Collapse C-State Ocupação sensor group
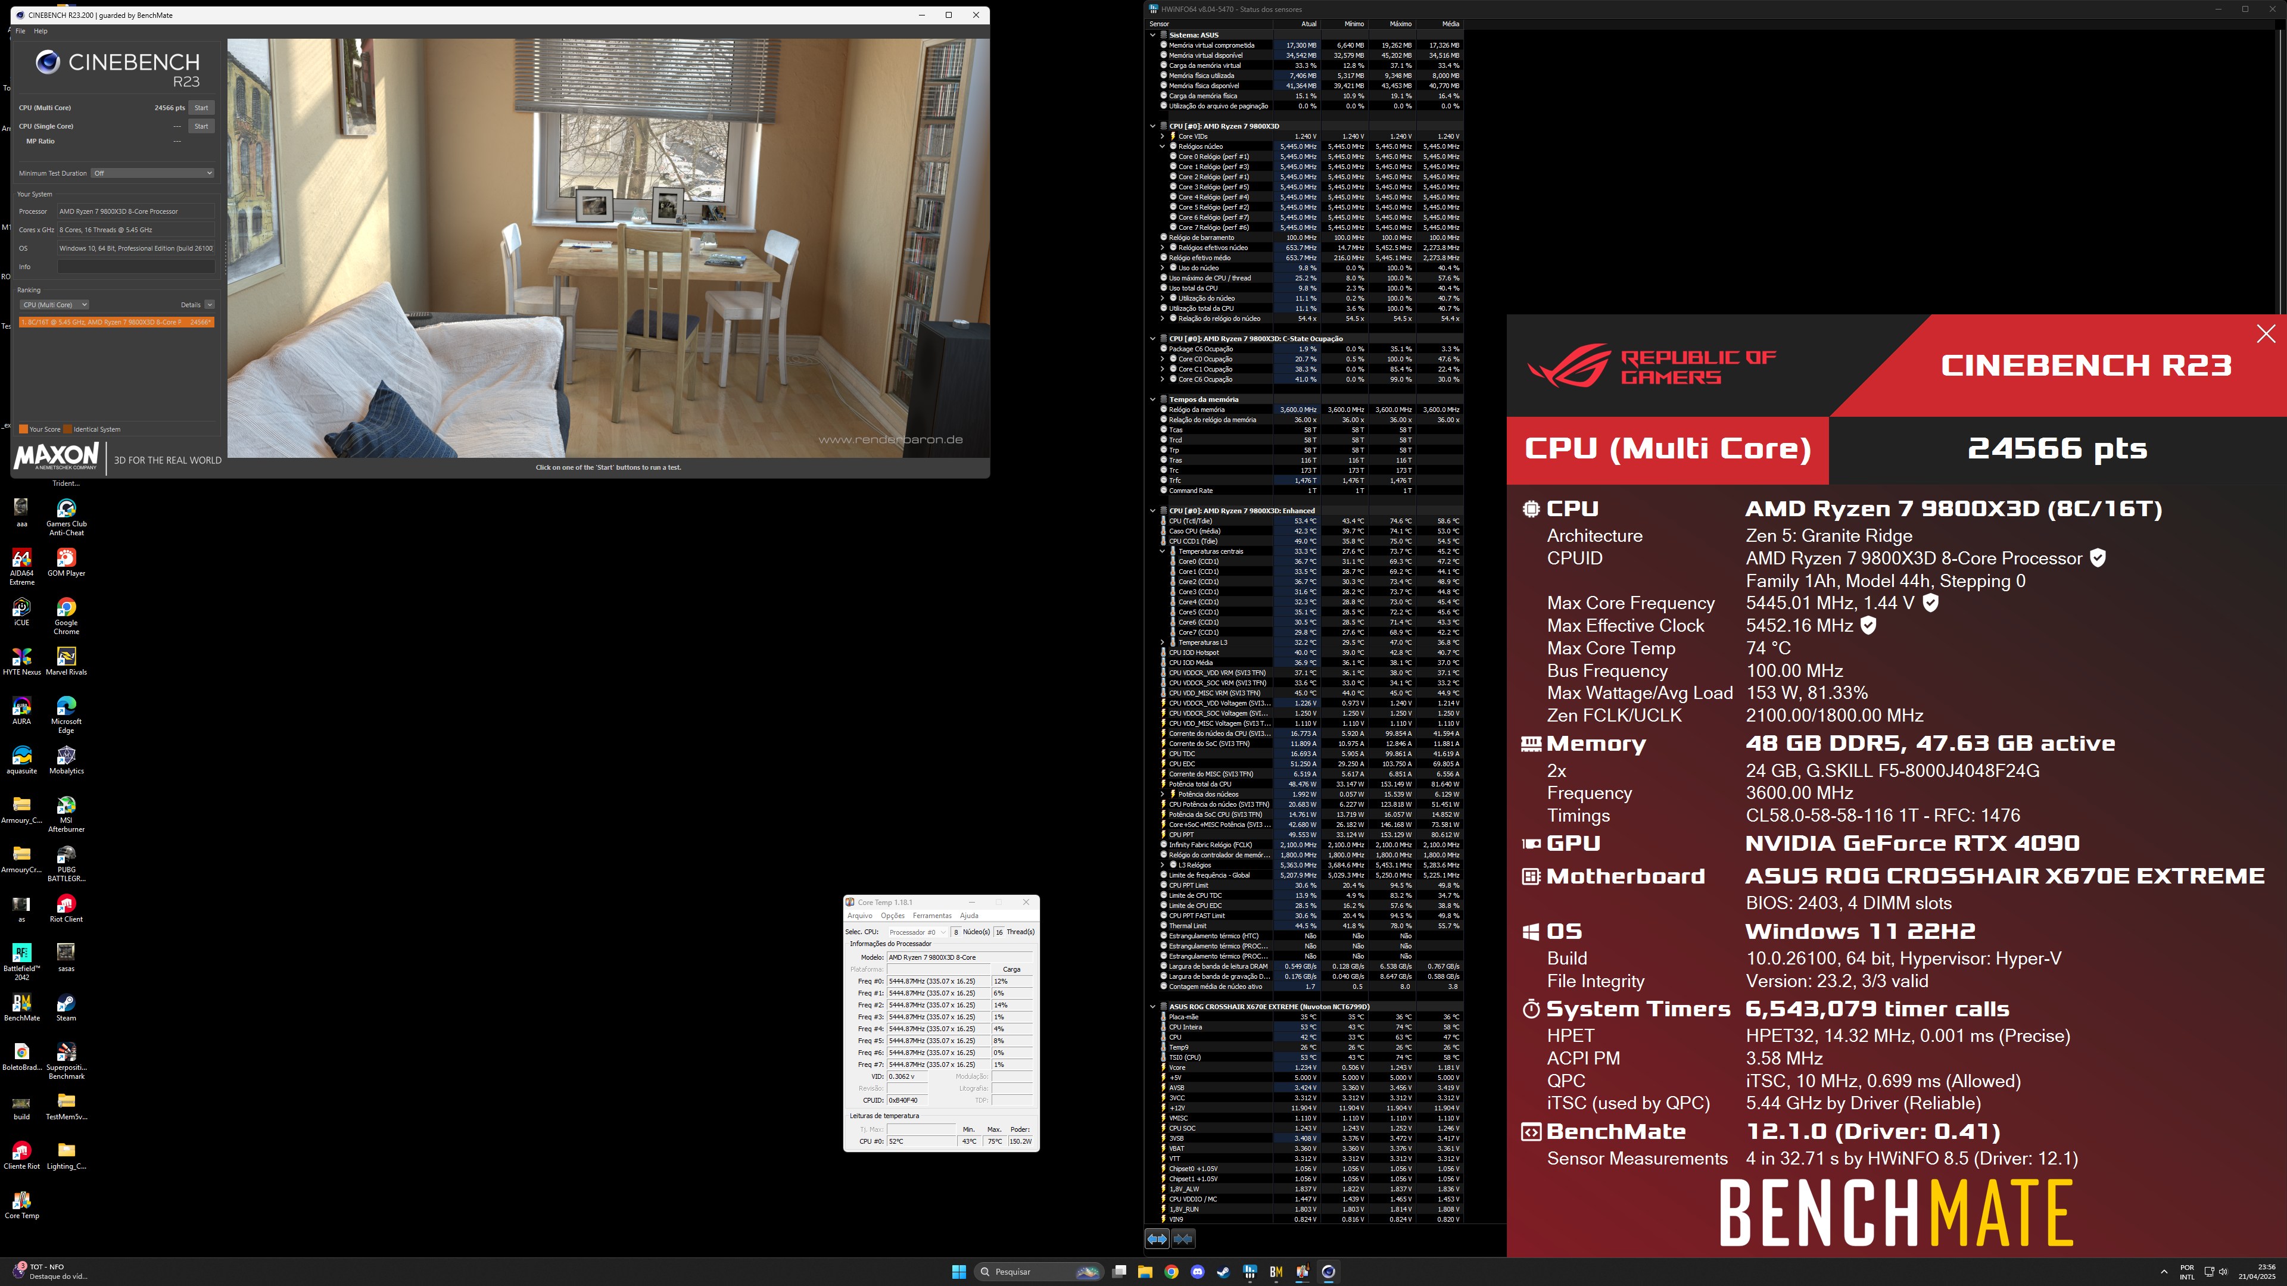 [1153, 339]
